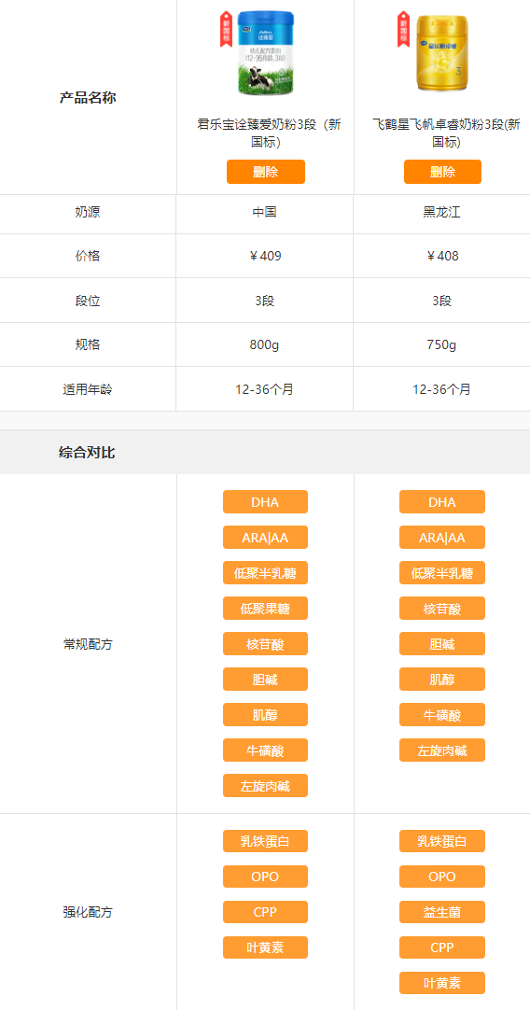Click 胆碱 tag in 飞鹤 column

pos(441,643)
